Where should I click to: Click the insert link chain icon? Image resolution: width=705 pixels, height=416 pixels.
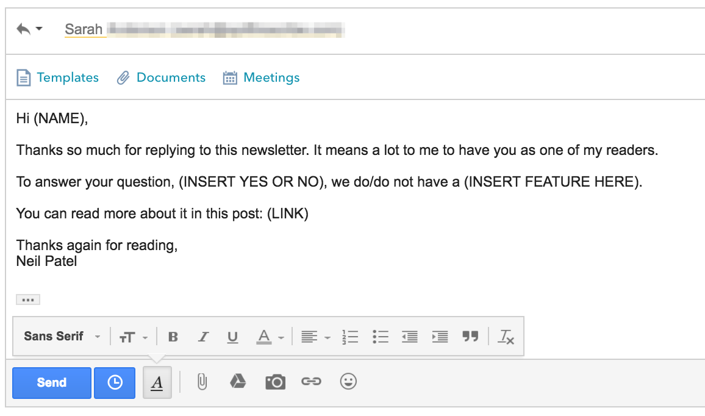point(311,381)
